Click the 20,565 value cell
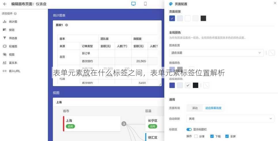 [x=140, y=61]
